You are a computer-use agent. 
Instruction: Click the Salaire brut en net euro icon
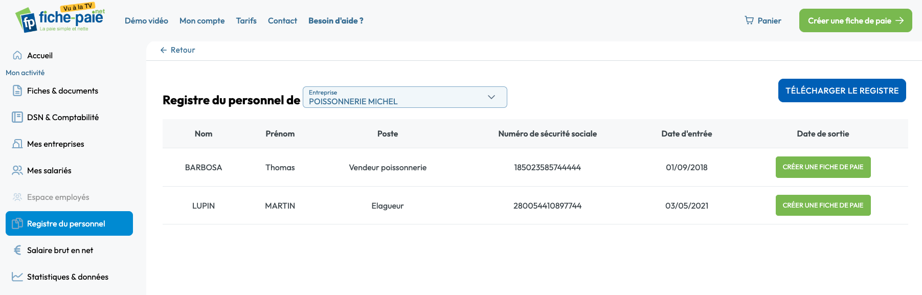[17, 250]
